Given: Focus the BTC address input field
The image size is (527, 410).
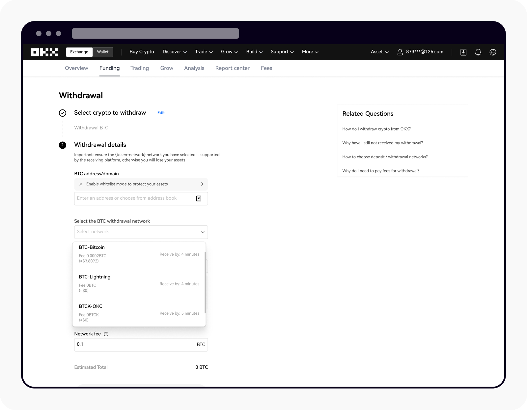Looking at the screenshot, I should (x=141, y=199).
